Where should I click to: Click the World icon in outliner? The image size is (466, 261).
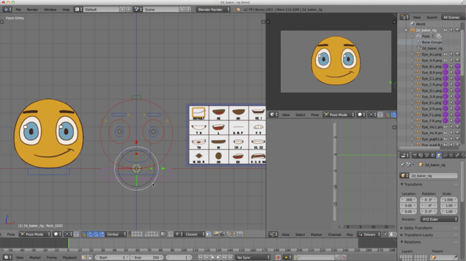(411, 24)
